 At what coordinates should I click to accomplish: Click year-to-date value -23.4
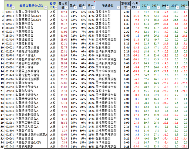(136, 123)
